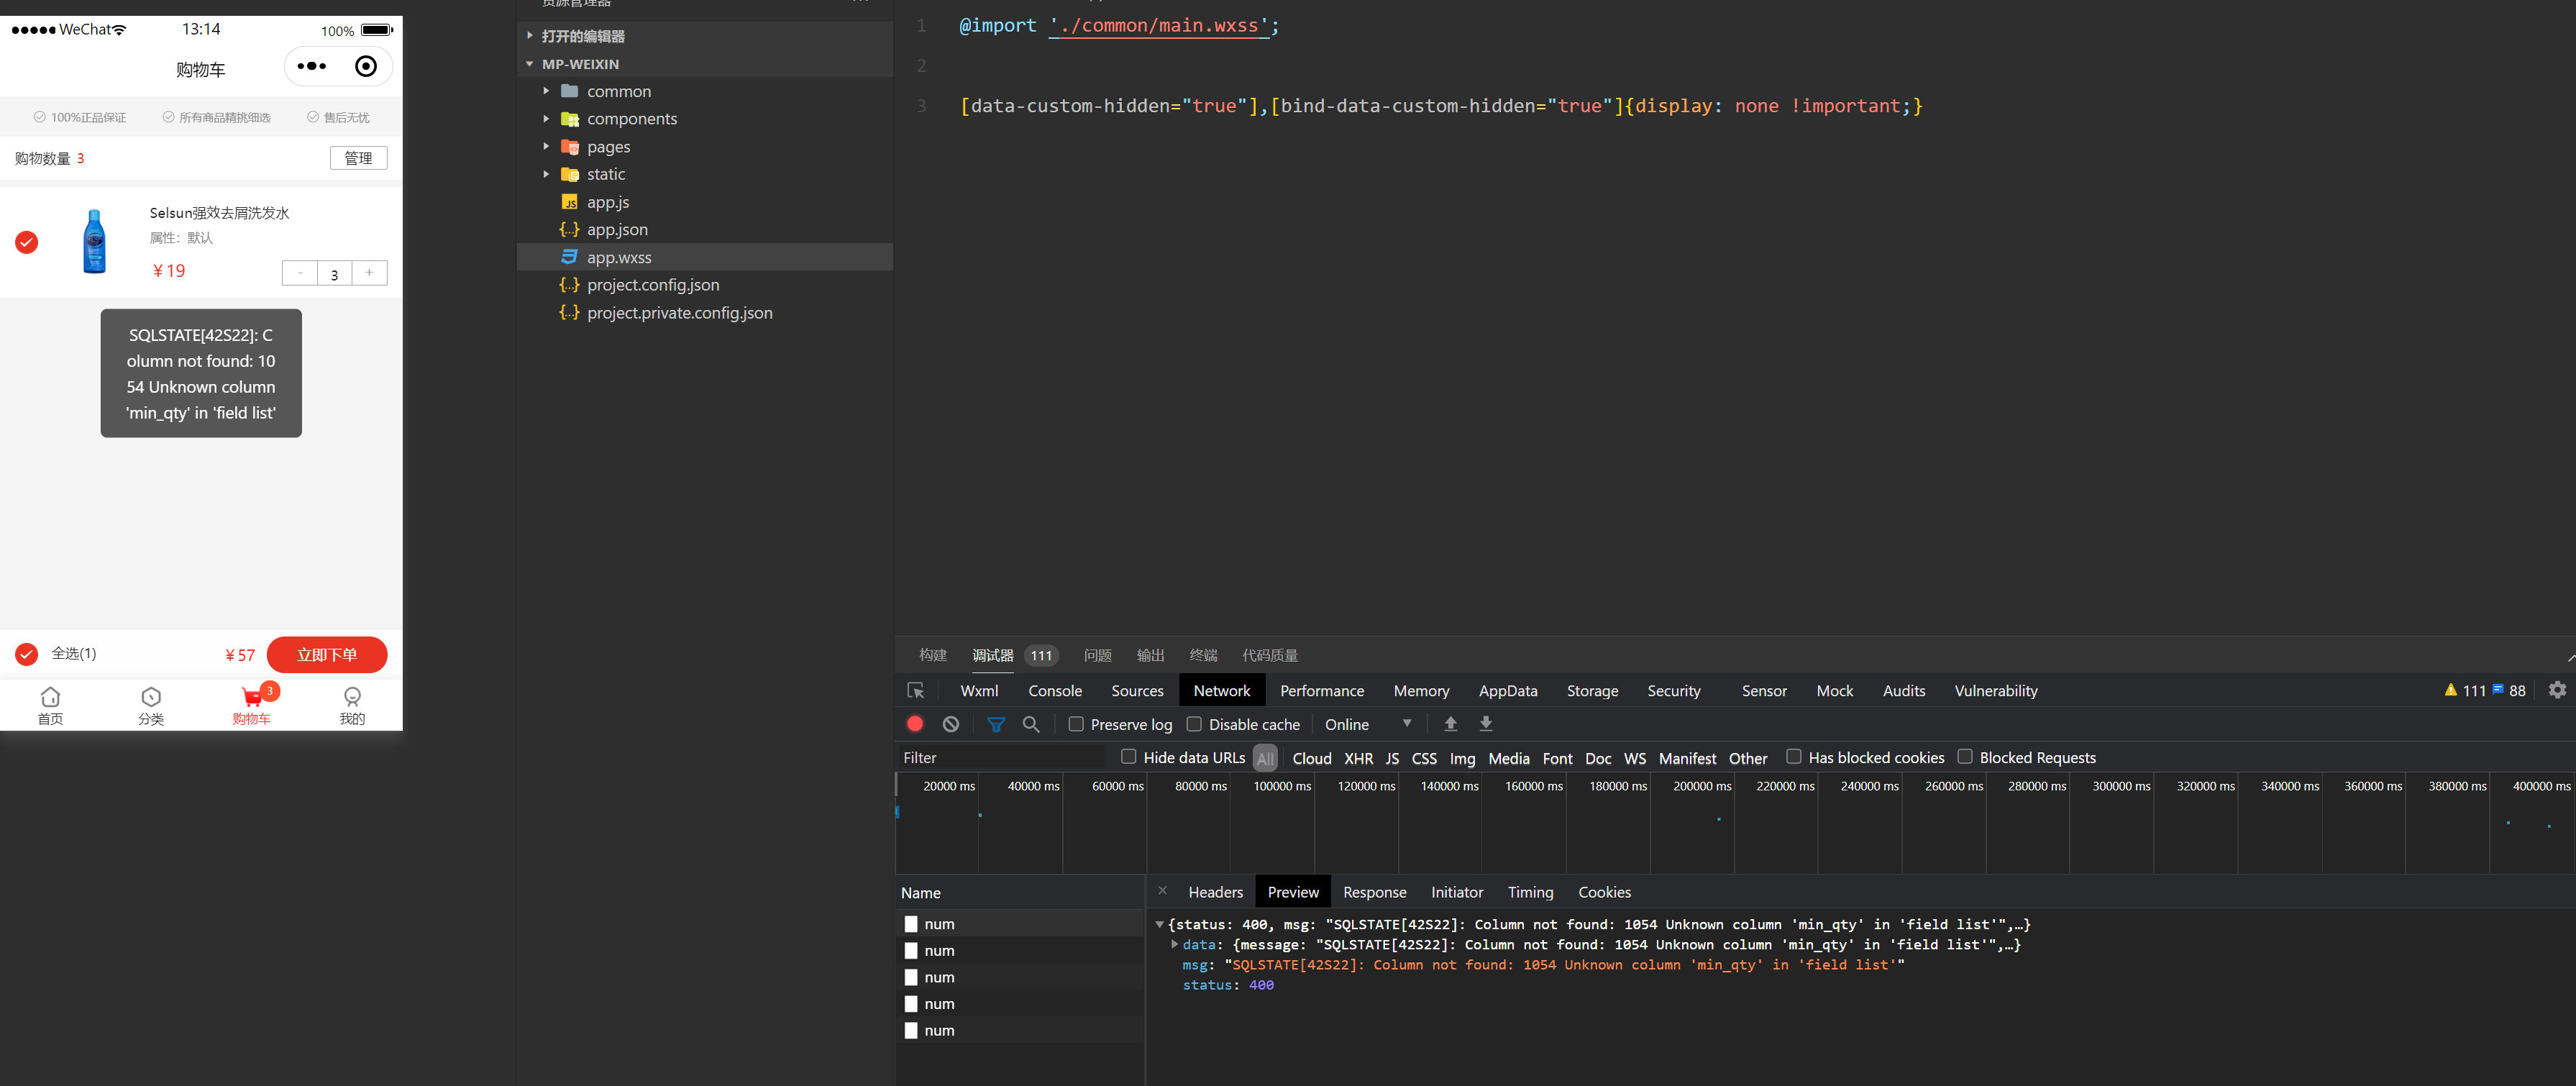Screen dimensions: 2576x1086
Task: Click the warnings count 111 icon
Action: (2450, 690)
